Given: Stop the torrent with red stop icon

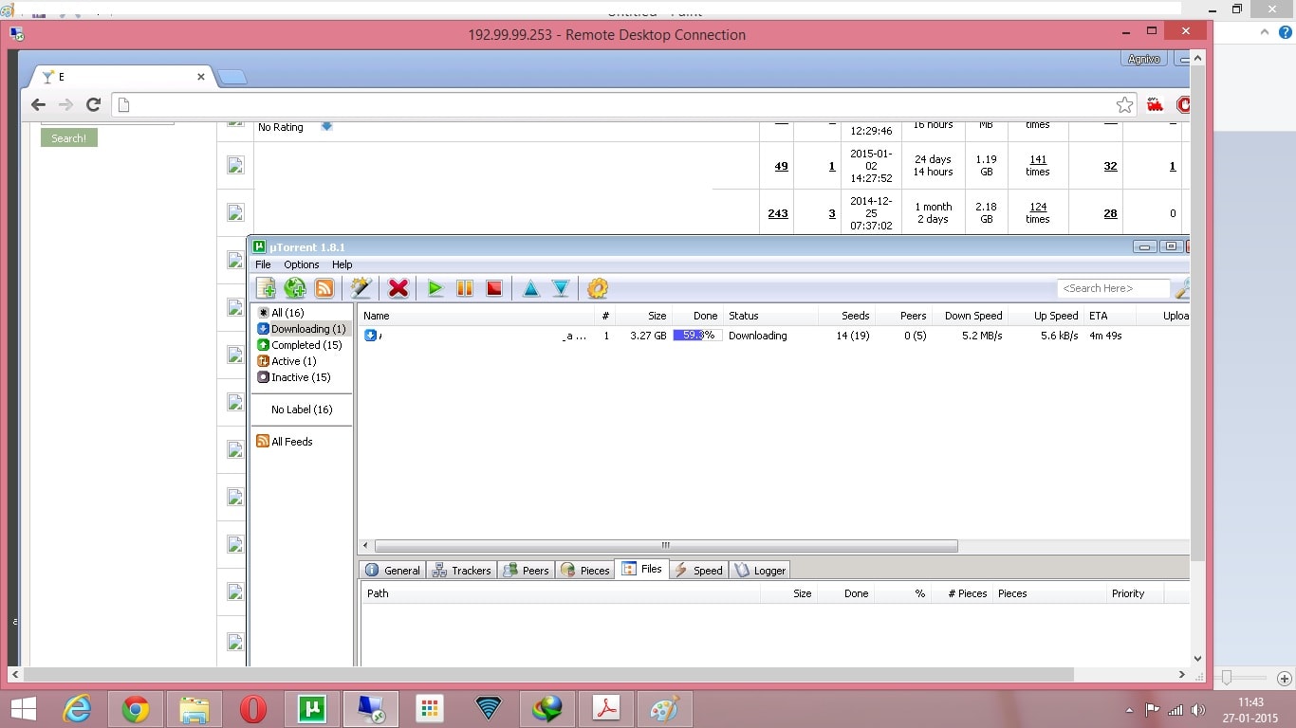Looking at the screenshot, I should (493, 288).
